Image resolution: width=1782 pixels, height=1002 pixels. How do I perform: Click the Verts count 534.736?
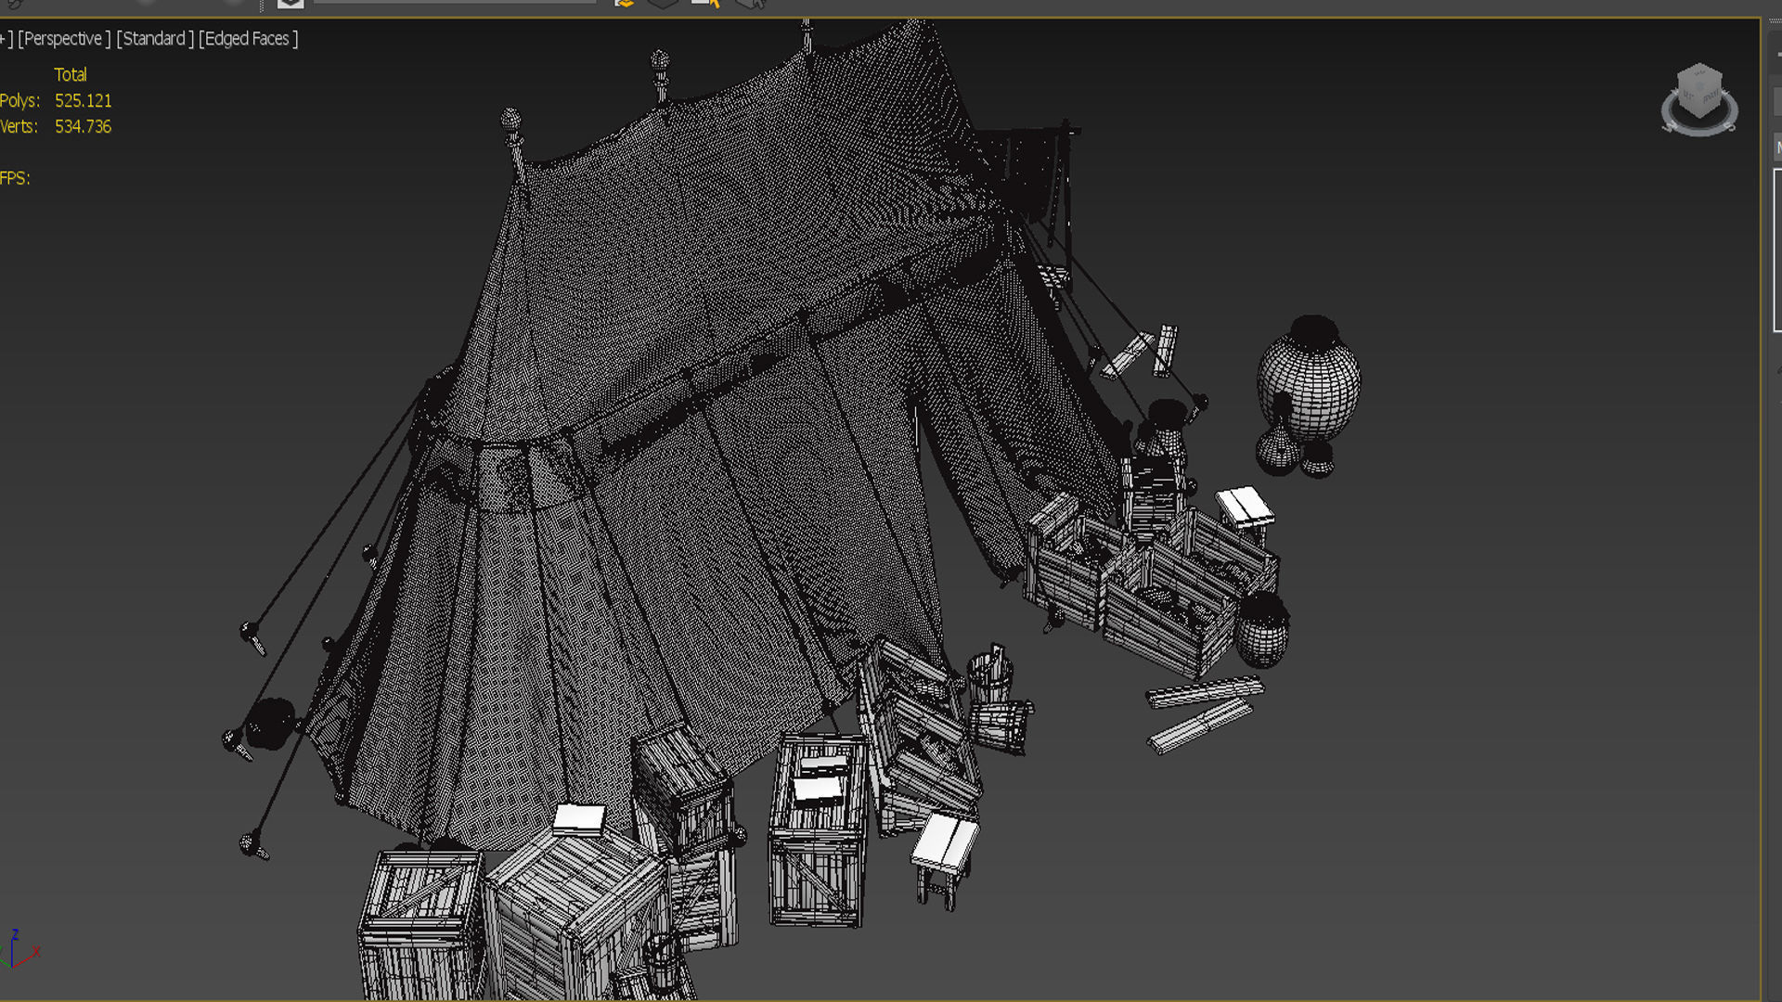coord(83,126)
